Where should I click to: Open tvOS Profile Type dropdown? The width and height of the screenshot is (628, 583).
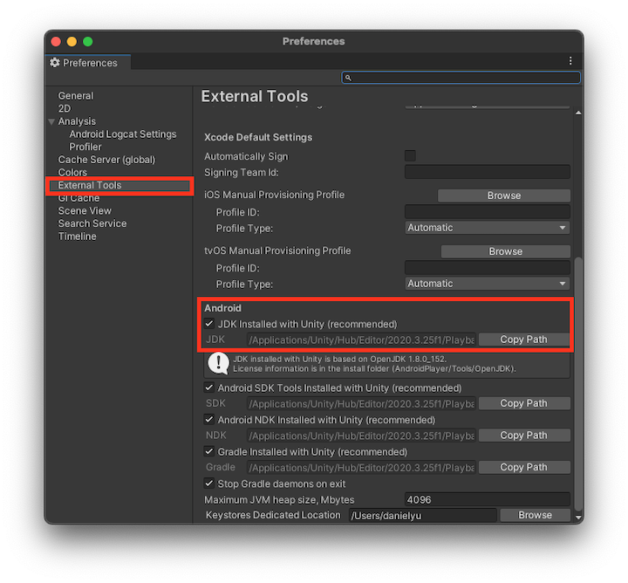[x=487, y=284]
